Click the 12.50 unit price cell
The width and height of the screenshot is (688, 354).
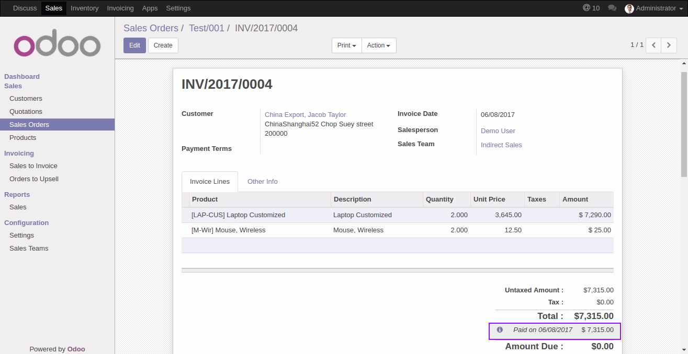[497, 230]
